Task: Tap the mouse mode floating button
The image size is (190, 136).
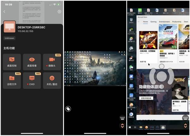Action: click(x=68, y=109)
